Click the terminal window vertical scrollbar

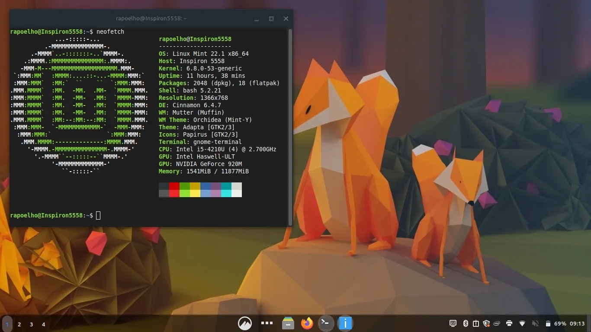pyautogui.click(x=290, y=127)
